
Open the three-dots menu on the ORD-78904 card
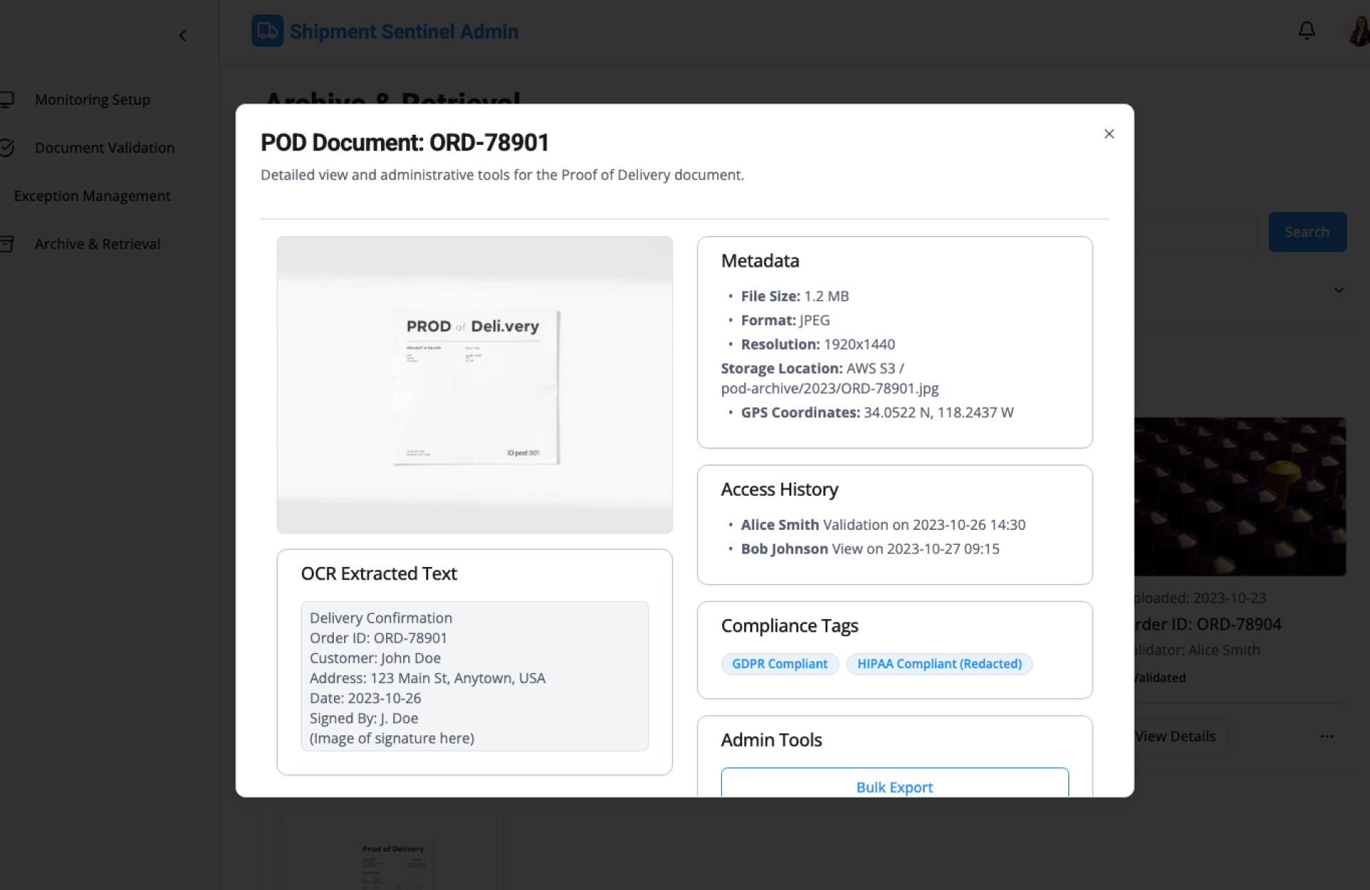point(1326,737)
